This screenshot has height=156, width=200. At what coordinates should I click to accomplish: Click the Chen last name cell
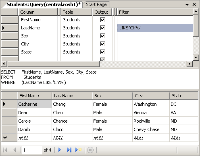(x=72, y=113)
